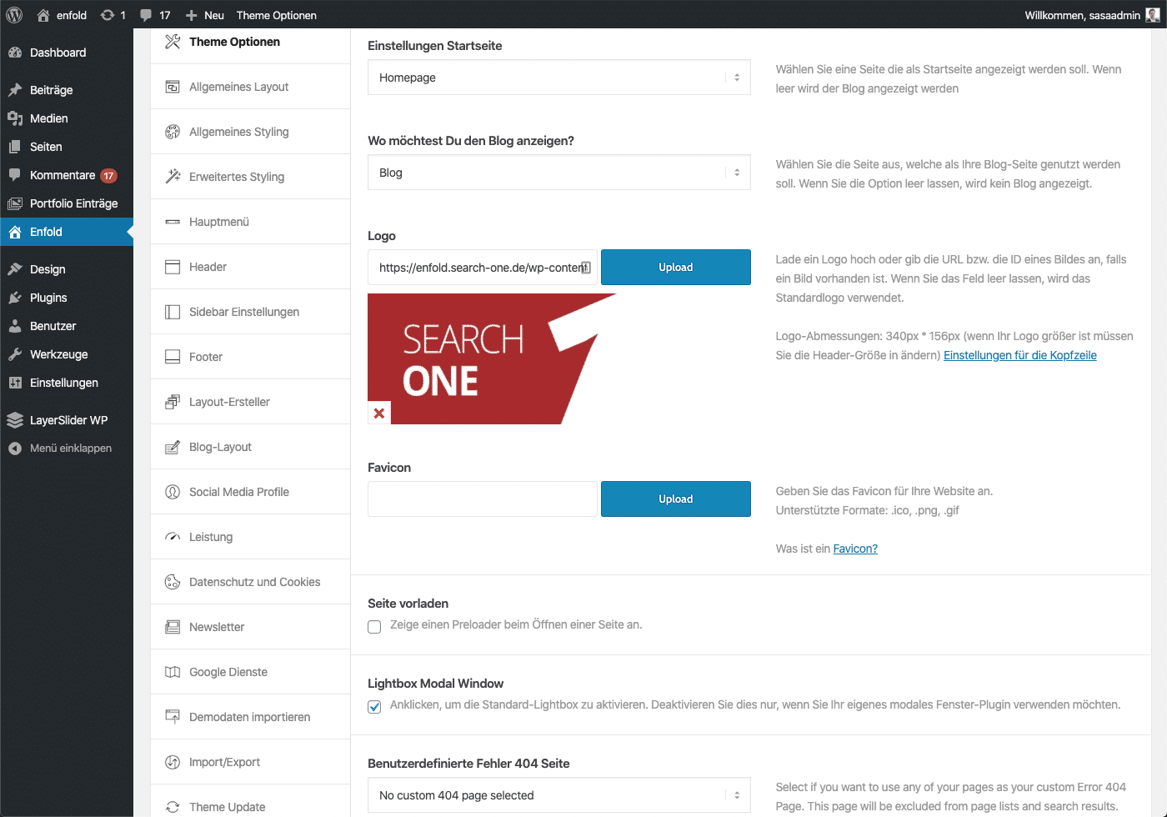Open the Homepage start page dropdown

(x=559, y=78)
